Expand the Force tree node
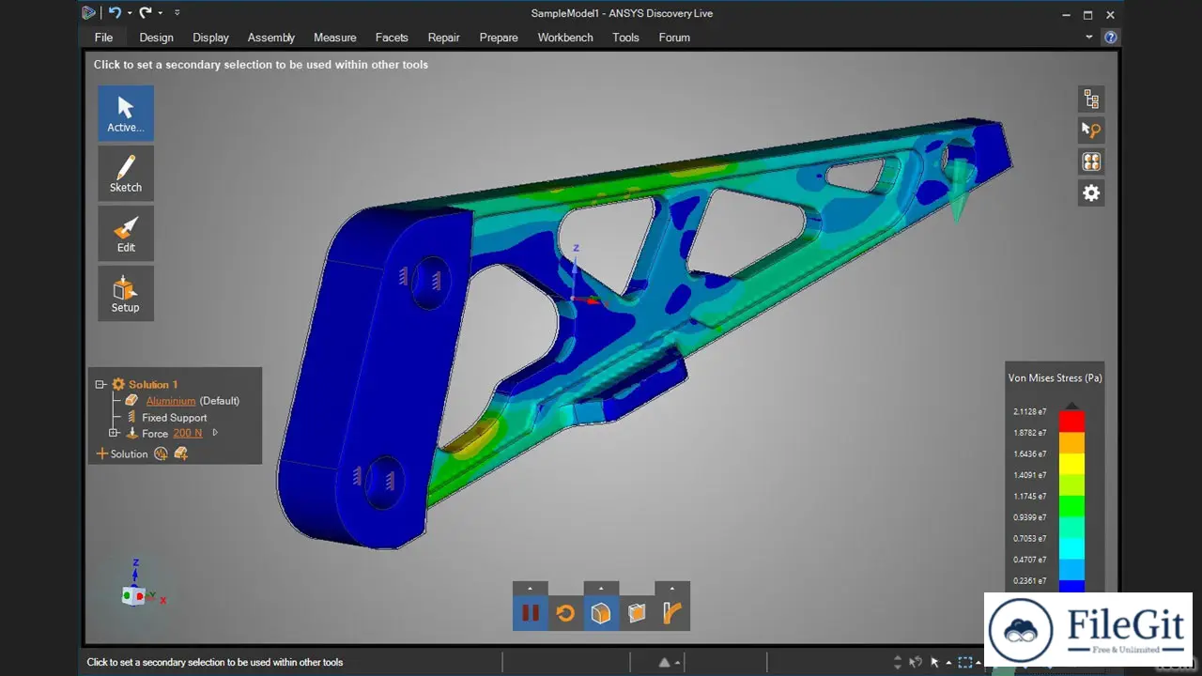 click(x=114, y=433)
